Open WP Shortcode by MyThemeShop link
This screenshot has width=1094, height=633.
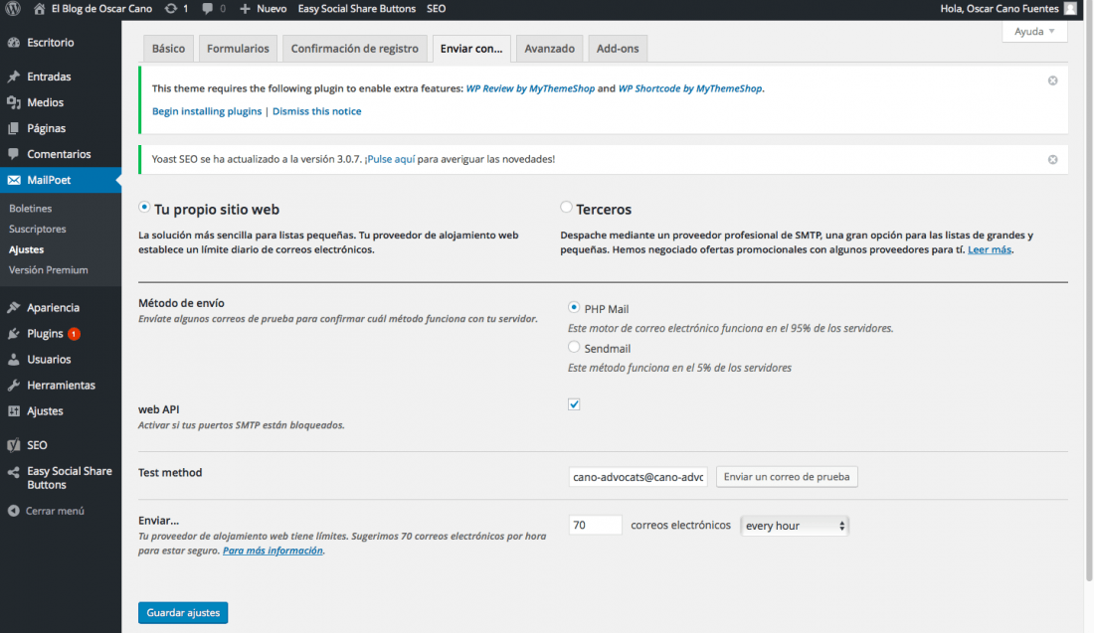690,88
